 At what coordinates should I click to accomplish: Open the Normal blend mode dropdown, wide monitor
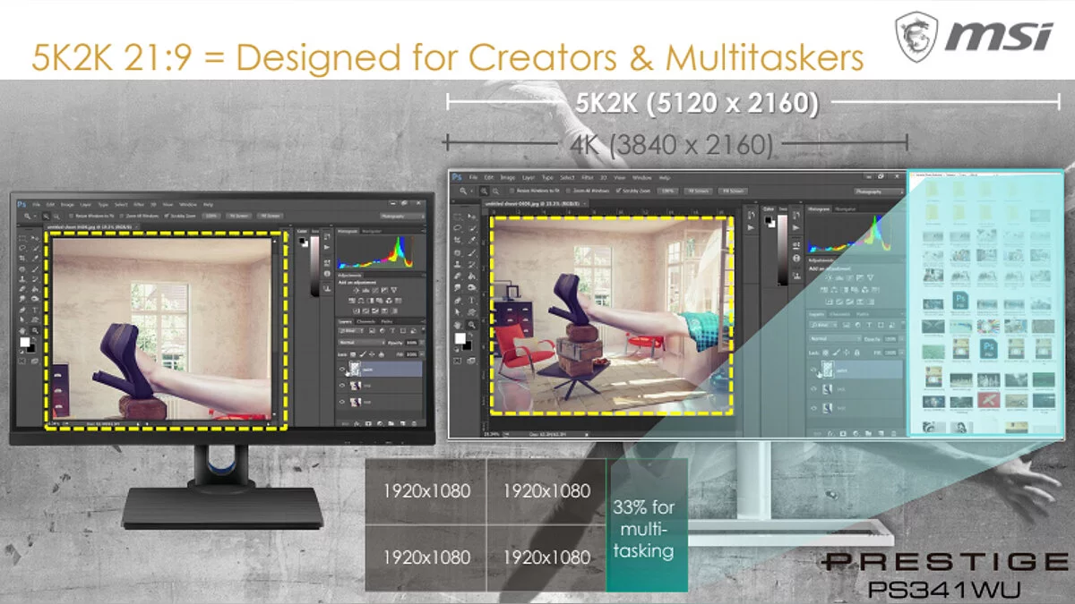coord(834,338)
